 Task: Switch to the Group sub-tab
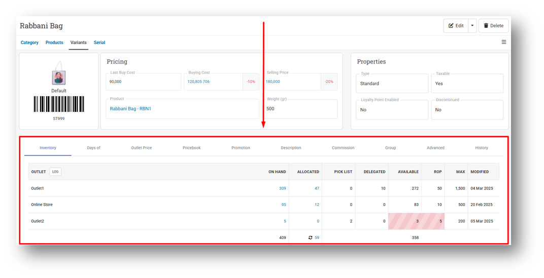(390, 148)
